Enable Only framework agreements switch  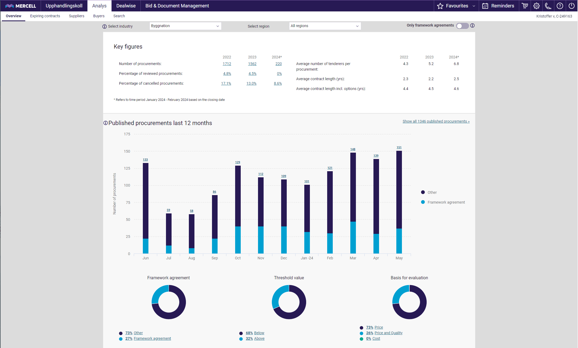(462, 26)
